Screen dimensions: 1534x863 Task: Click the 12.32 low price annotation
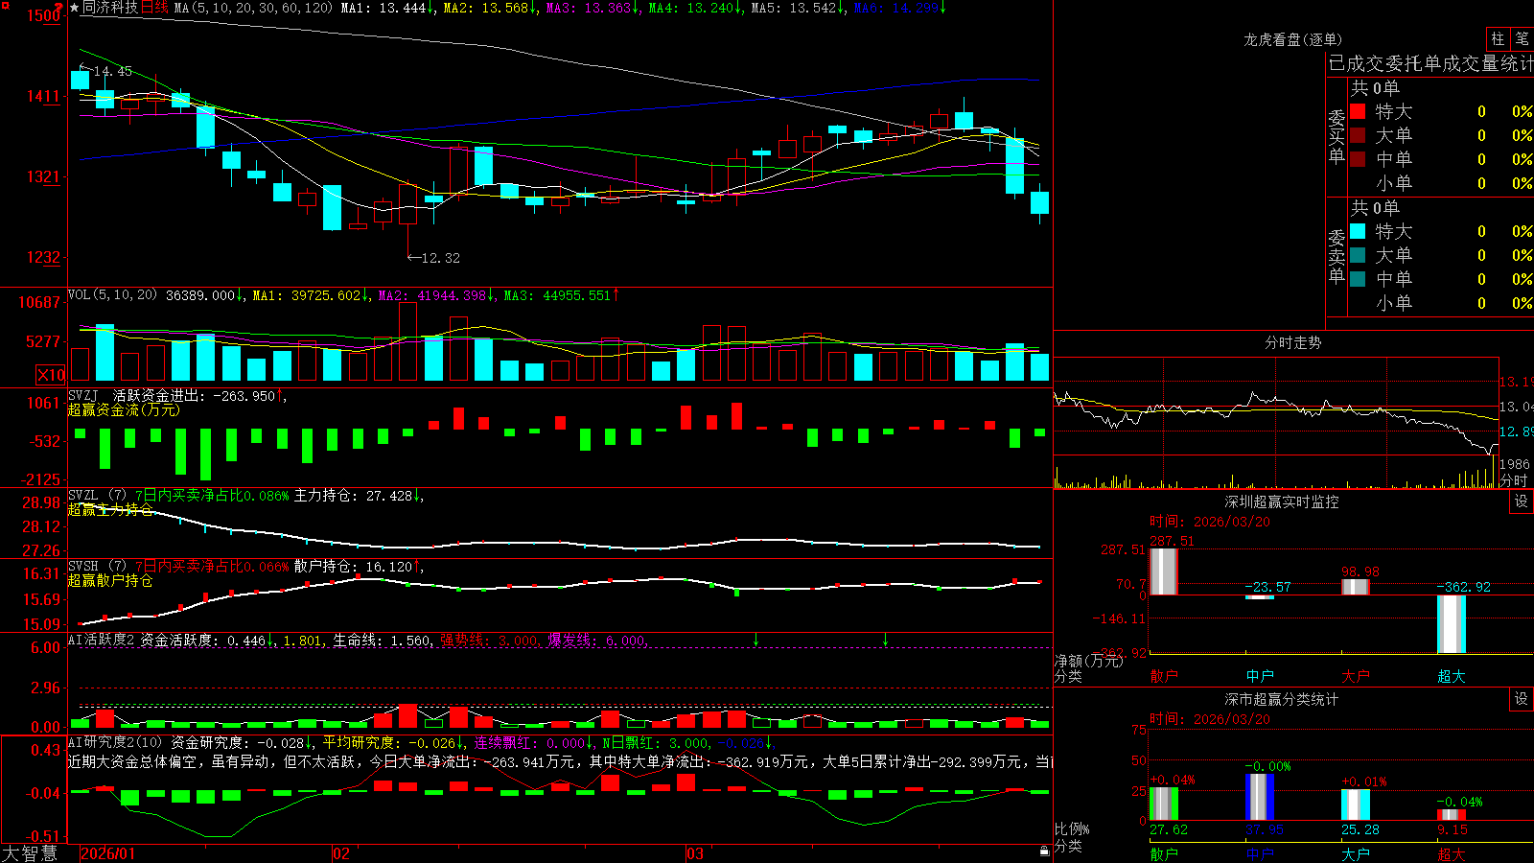(441, 258)
